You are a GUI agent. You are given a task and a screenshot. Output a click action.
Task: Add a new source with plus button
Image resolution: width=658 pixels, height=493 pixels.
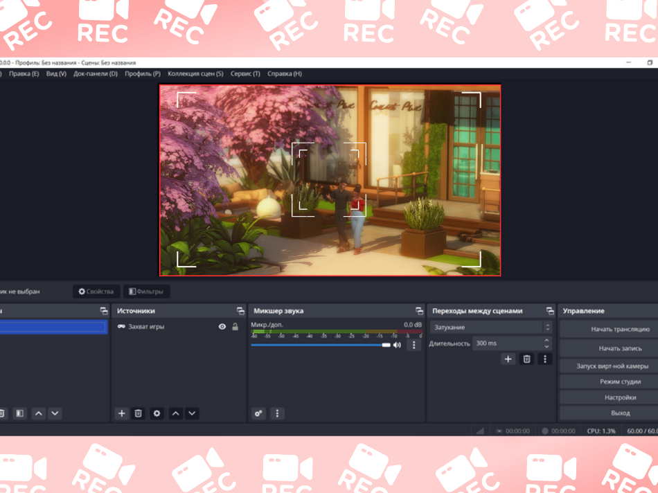tap(122, 413)
